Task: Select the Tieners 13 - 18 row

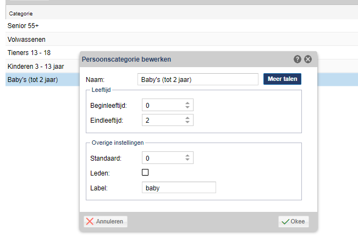Action: tap(42, 53)
